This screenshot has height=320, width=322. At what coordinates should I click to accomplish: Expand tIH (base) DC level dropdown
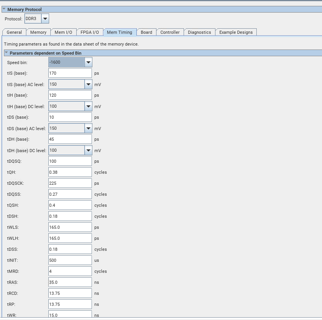coord(88,106)
